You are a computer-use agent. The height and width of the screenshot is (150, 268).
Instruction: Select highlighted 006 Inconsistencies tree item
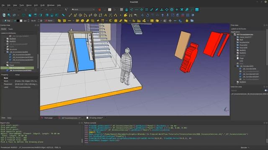(x=17, y=68)
